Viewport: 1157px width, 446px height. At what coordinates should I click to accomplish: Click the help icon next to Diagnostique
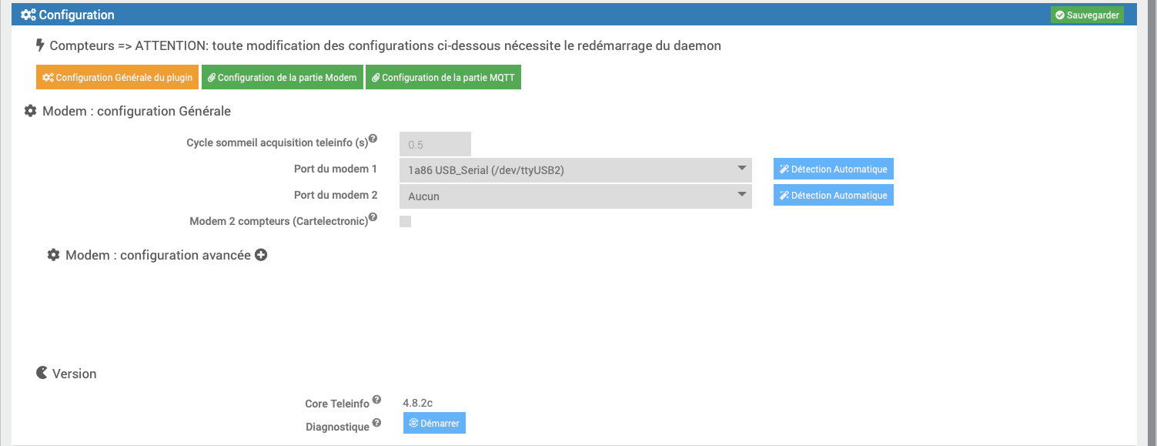click(376, 423)
